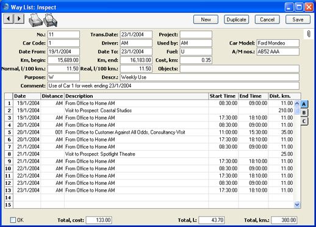Switch to flip tab A
The height and width of the screenshot is (227, 316).
coord(304,104)
